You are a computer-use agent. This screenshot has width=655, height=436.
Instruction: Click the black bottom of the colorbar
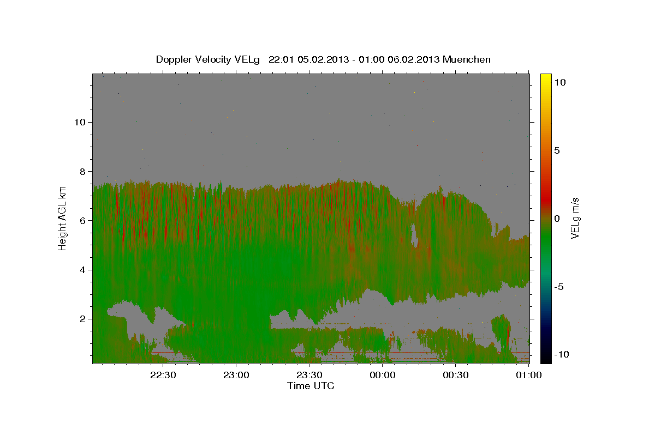click(545, 357)
